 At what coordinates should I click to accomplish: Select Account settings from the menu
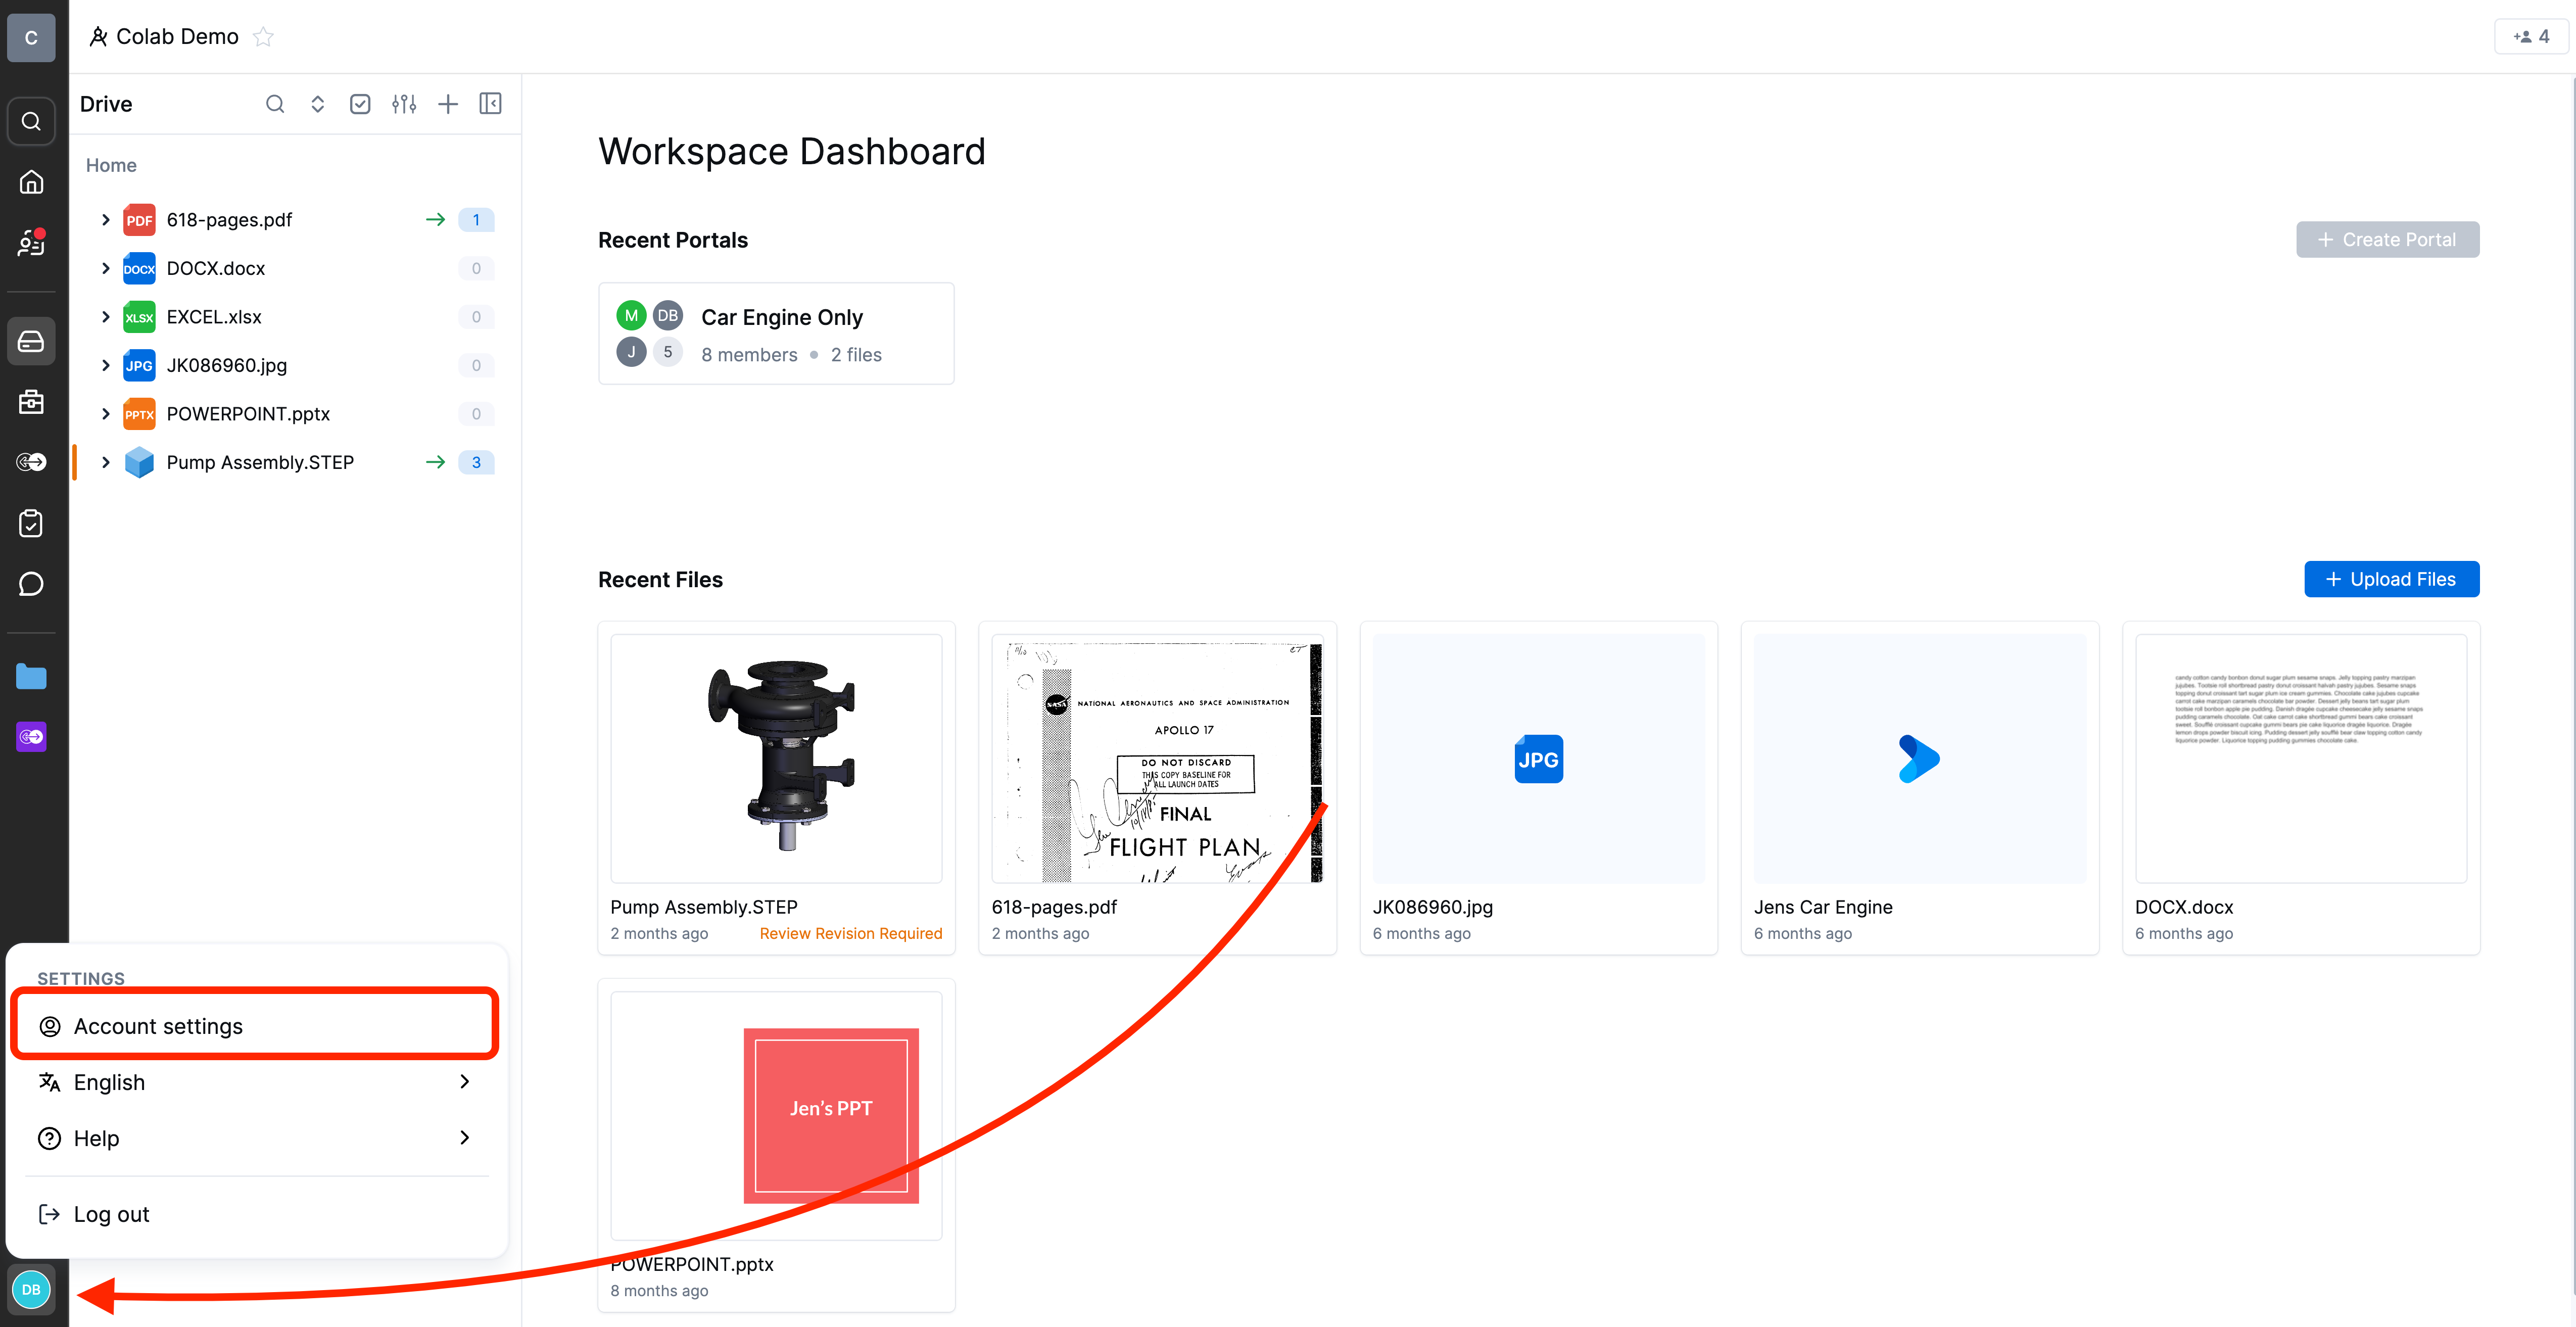[x=256, y=1026]
